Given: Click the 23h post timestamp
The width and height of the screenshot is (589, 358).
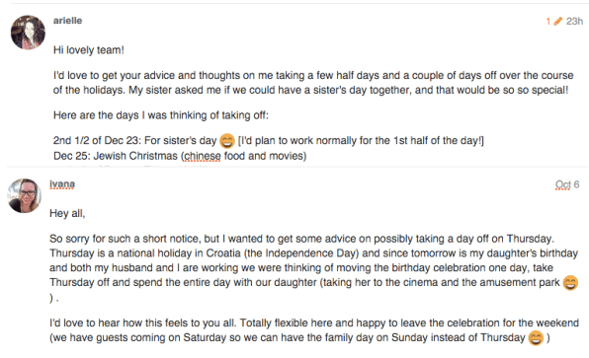Looking at the screenshot, I should click(574, 22).
